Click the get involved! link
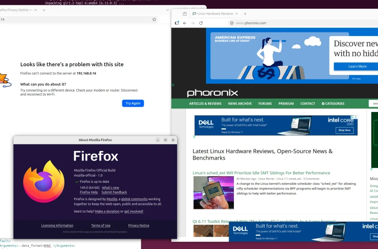 [133, 211]
